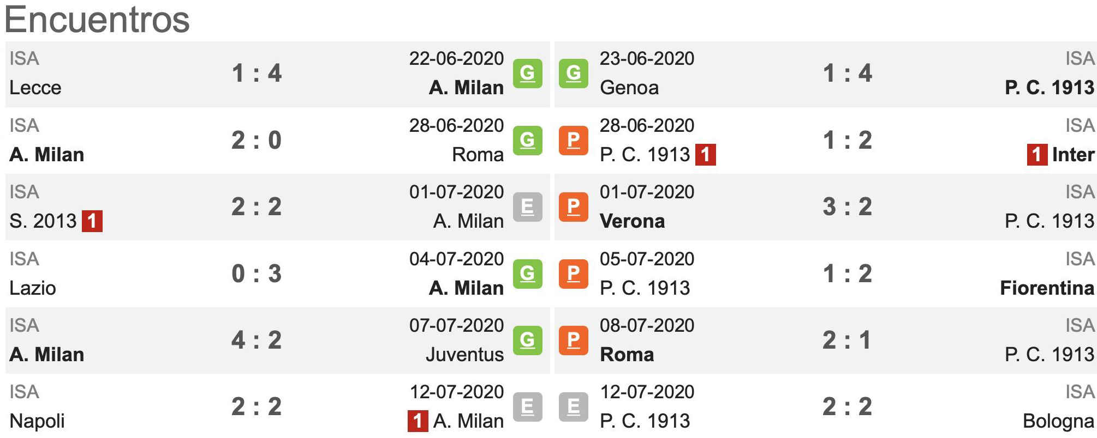Click the green G badge for Lazio match

(527, 273)
